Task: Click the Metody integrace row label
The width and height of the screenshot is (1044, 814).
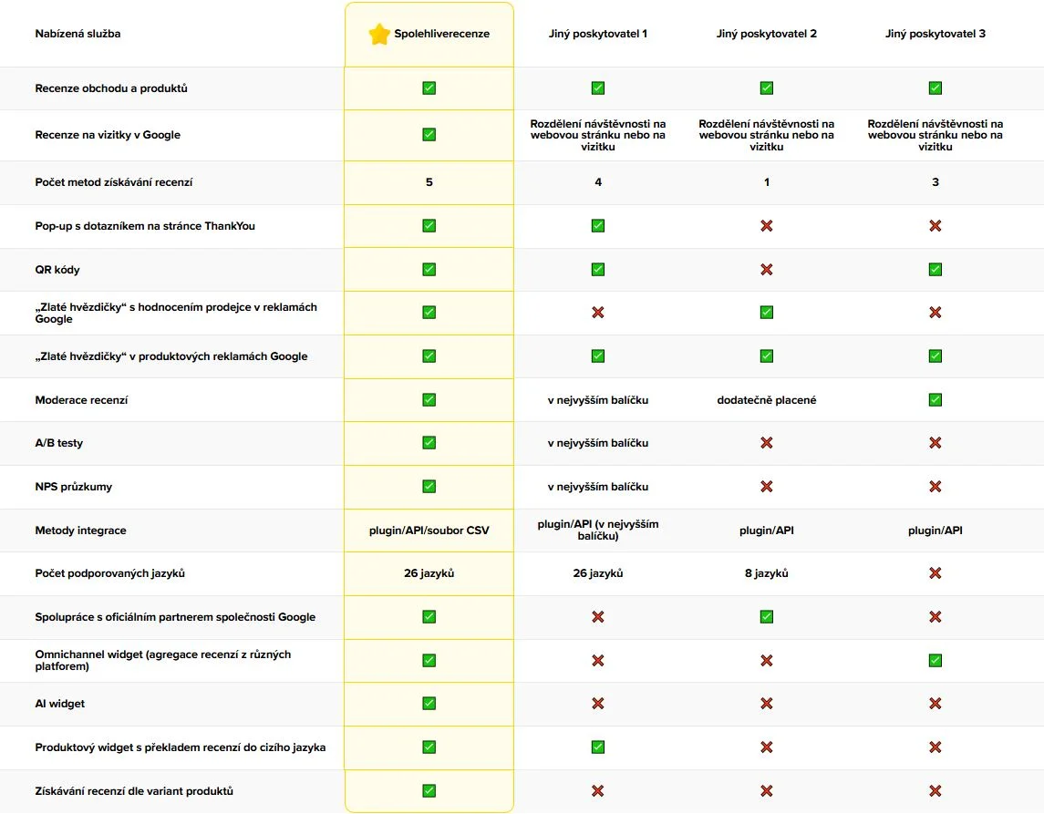Action: [x=80, y=531]
